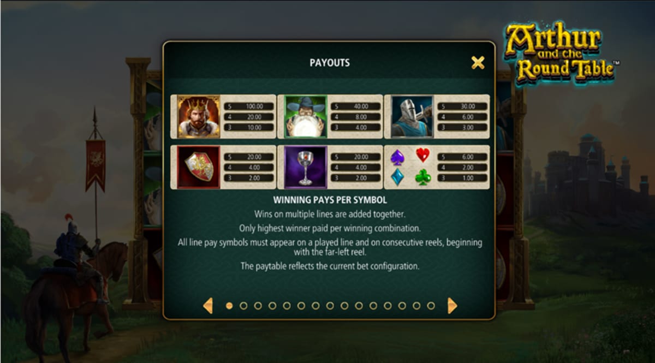This screenshot has width=655, height=363.
Task: Close the Payouts panel with the X
Action: 478,63
